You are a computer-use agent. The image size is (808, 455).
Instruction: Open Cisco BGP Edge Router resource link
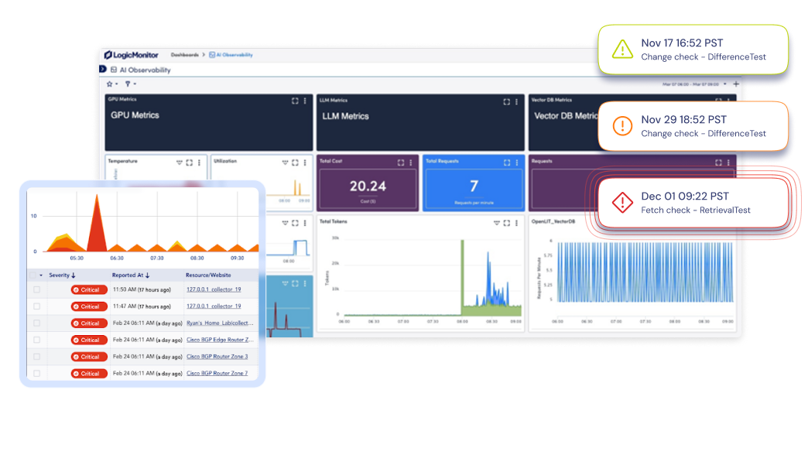pos(220,340)
